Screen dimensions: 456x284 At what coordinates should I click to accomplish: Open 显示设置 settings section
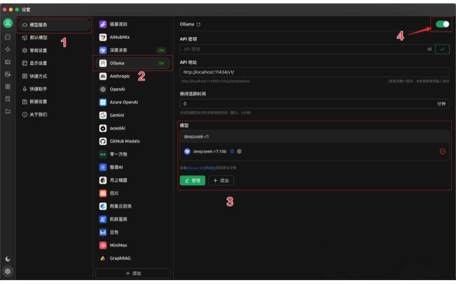(x=54, y=63)
